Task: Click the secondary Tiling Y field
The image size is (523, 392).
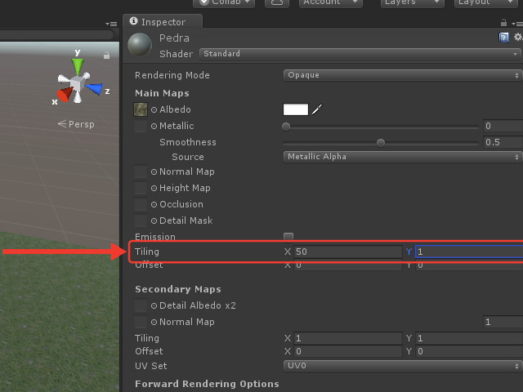Action: [469, 339]
